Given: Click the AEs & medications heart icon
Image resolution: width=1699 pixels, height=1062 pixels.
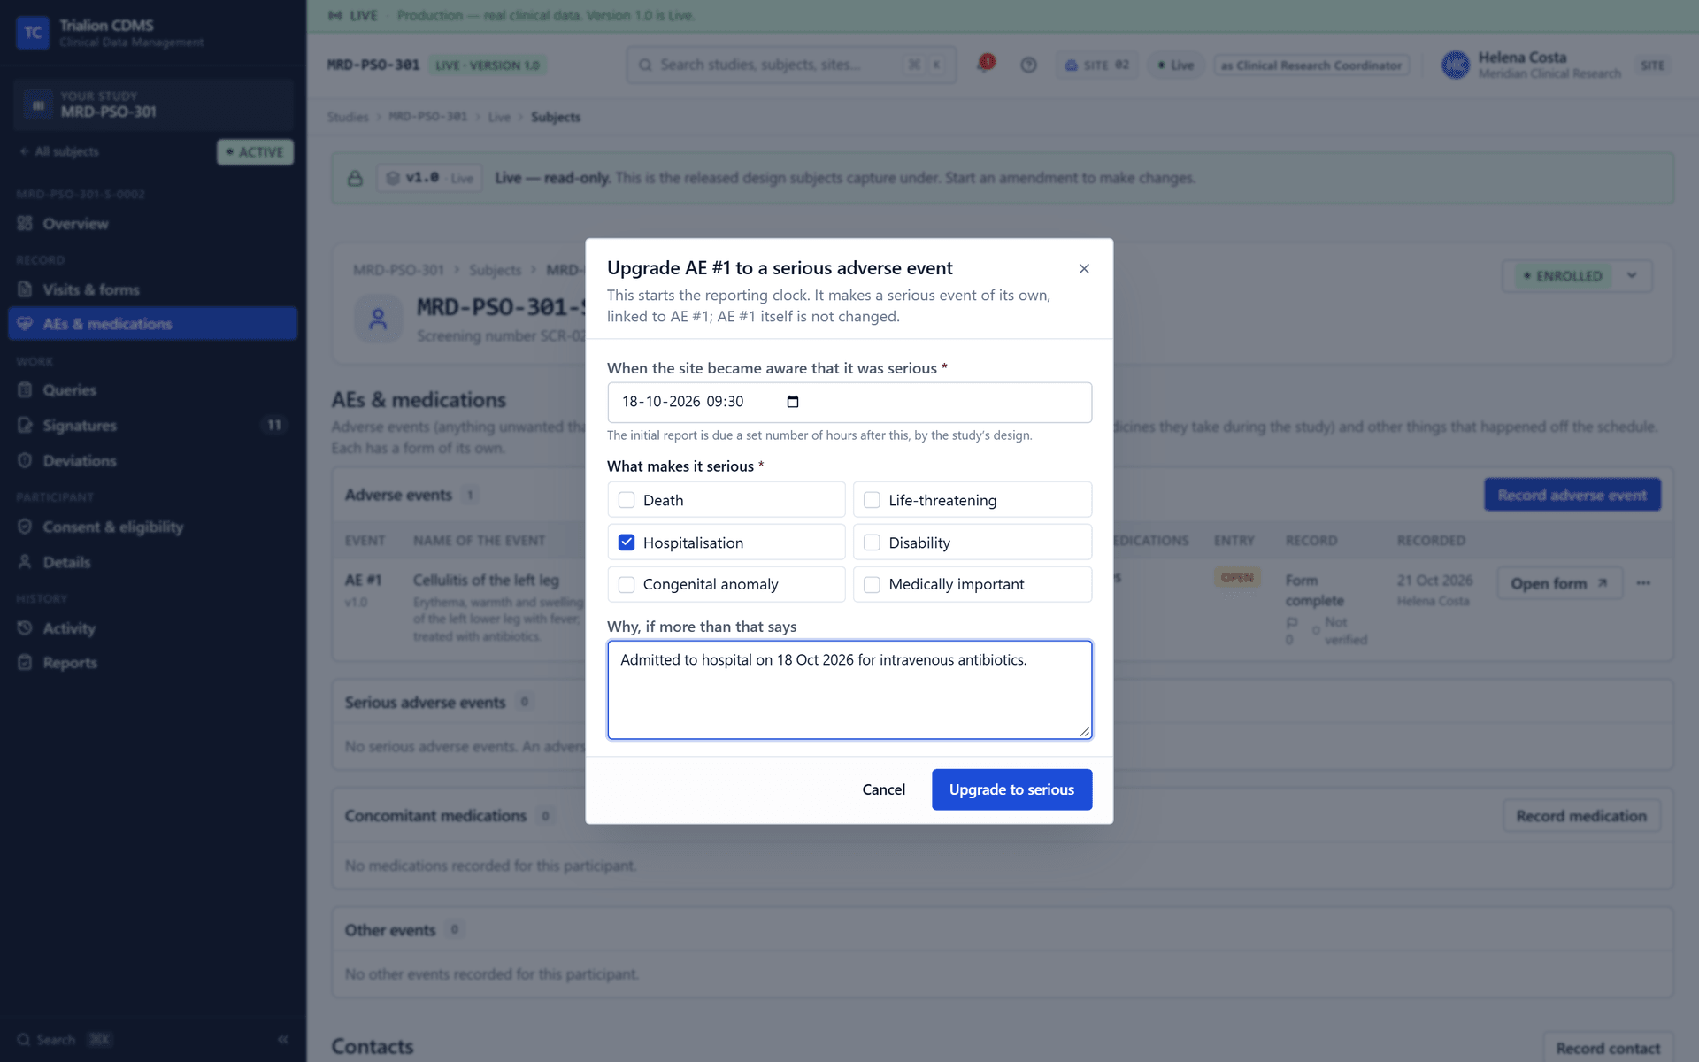Looking at the screenshot, I should (25, 324).
